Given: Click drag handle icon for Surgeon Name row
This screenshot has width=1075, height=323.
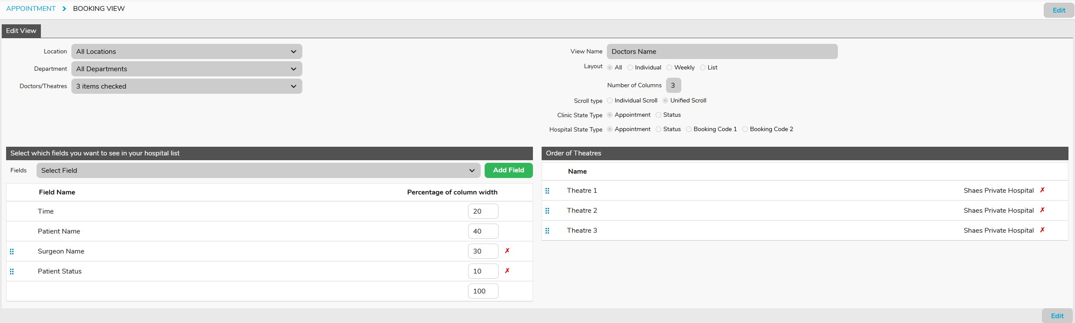Looking at the screenshot, I should (12, 251).
